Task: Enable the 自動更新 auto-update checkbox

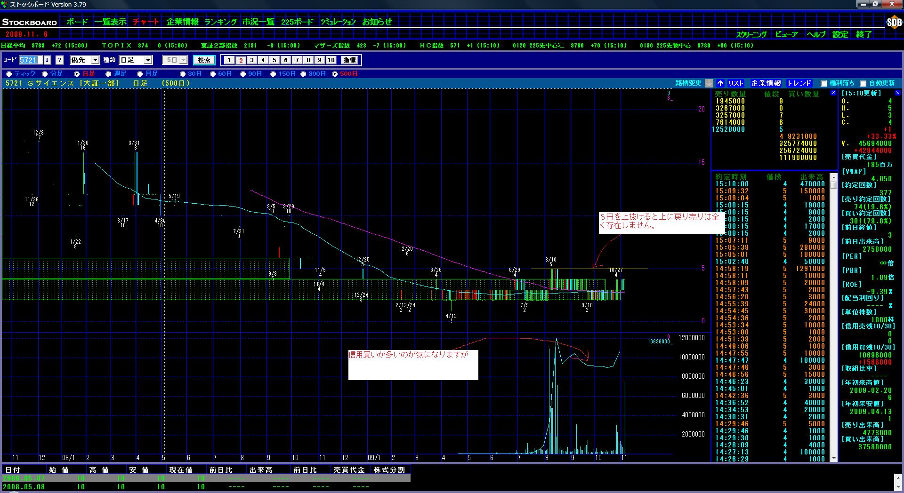Action: coord(864,84)
